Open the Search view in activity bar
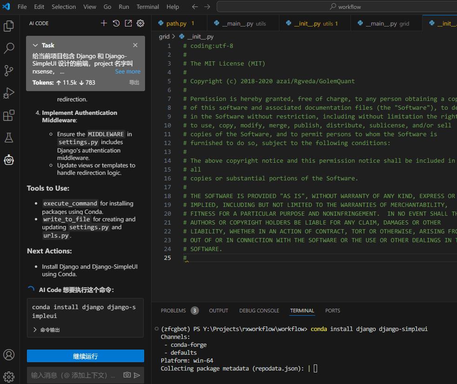This screenshot has width=457, height=384. pos(9,48)
